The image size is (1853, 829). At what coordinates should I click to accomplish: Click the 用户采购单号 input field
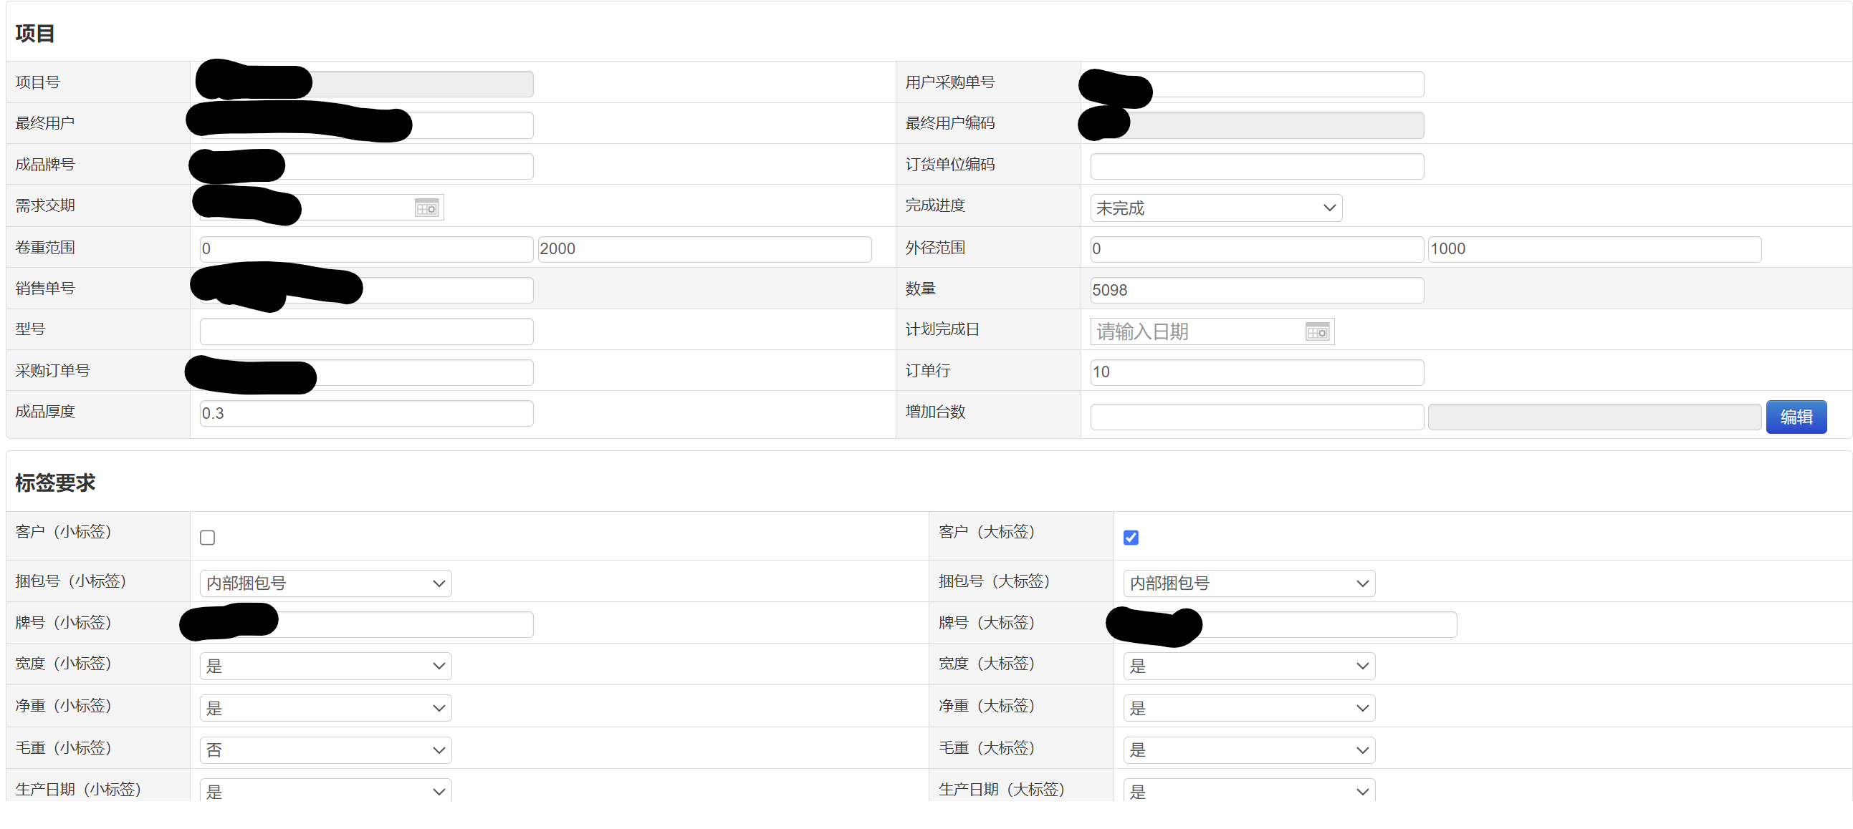(x=1257, y=83)
